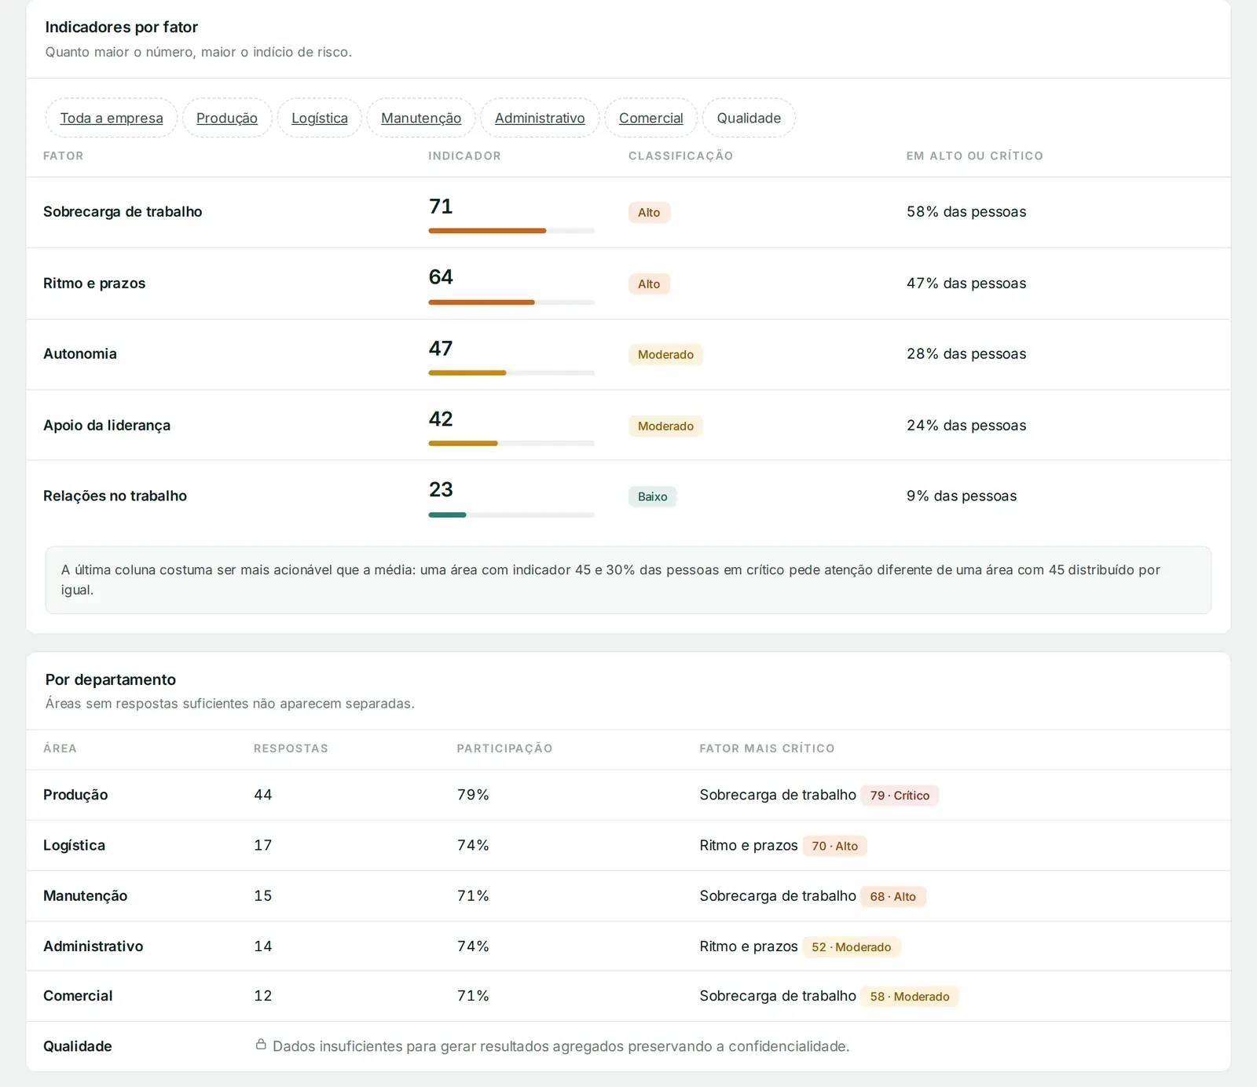This screenshot has width=1257, height=1087.
Task: Select the Manutenção row in department table
Action: click(x=628, y=896)
